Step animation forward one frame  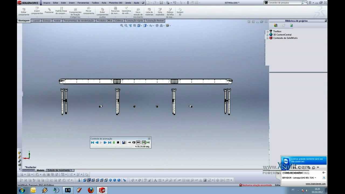point(105,143)
